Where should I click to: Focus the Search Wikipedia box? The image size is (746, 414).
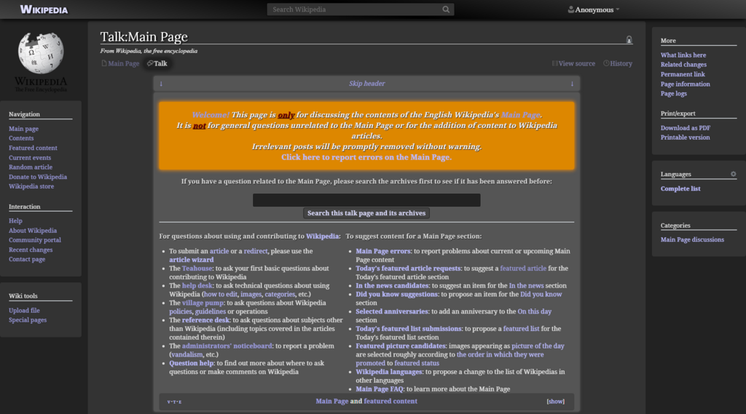[355, 9]
